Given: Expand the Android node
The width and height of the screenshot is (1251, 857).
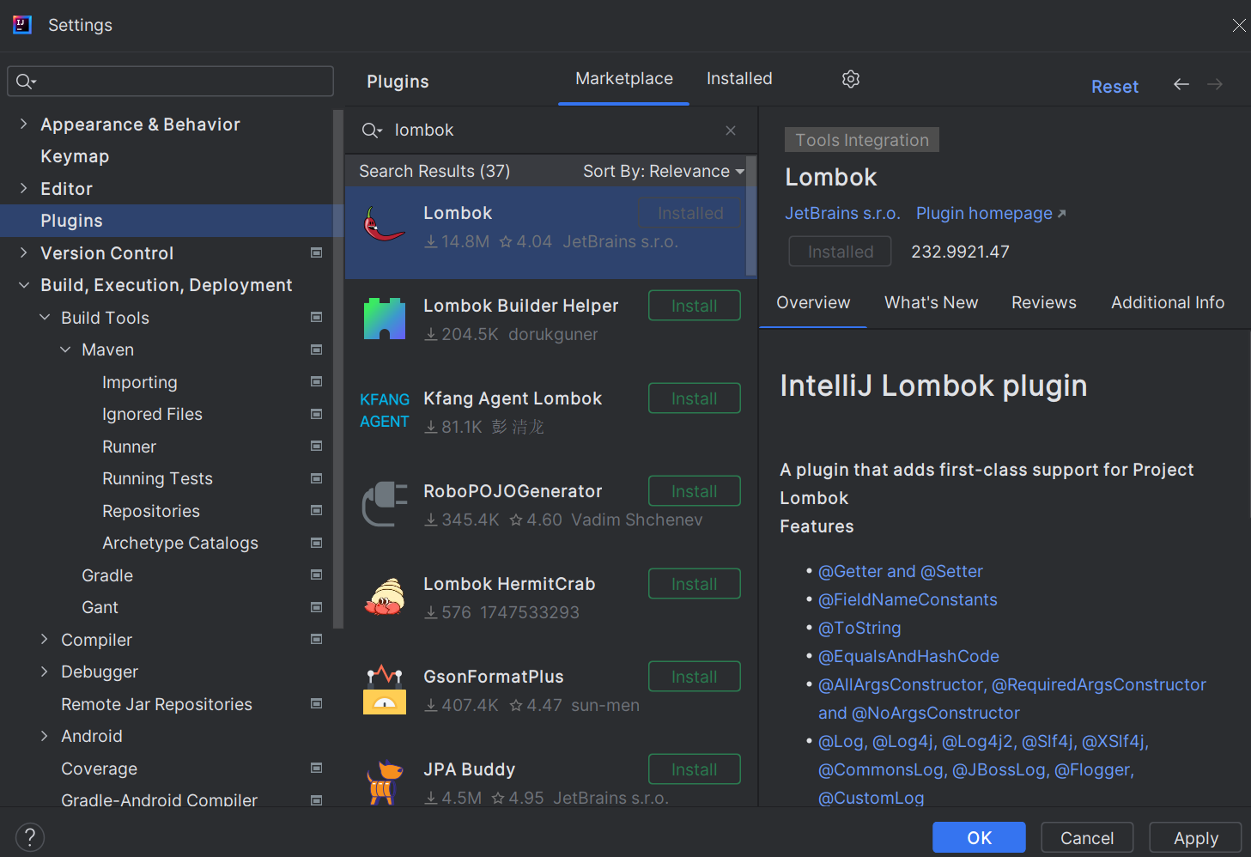Looking at the screenshot, I should tap(45, 736).
